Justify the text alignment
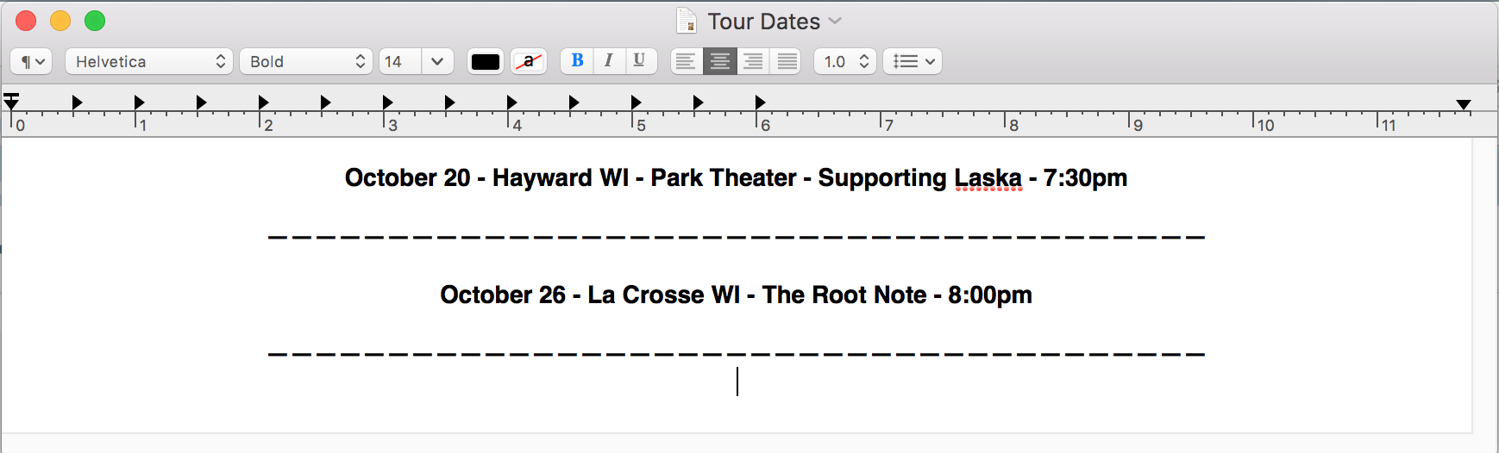The height and width of the screenshot is (453, 1499). [x=787, y=61]
